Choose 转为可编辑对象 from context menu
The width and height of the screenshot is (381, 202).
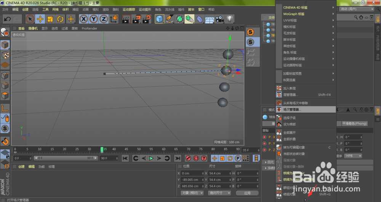pyautogui.click(x=306, y=148)
